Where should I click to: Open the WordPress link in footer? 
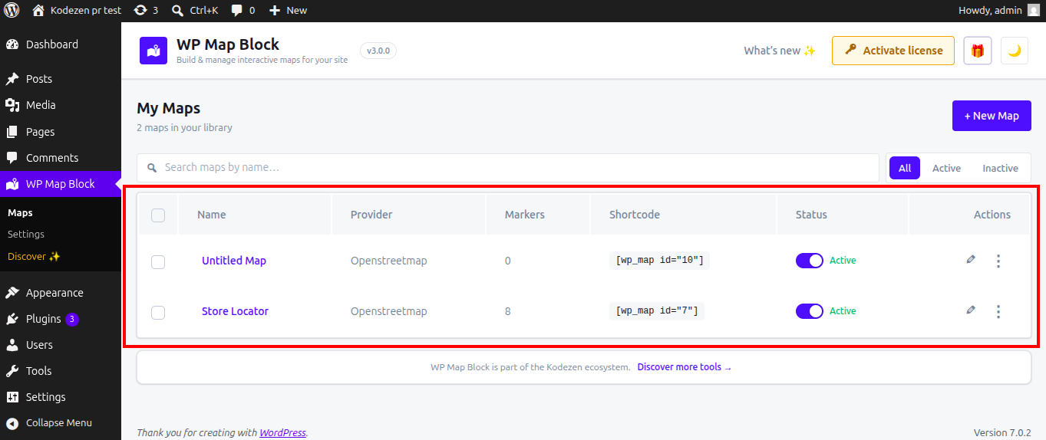[282, 433]
